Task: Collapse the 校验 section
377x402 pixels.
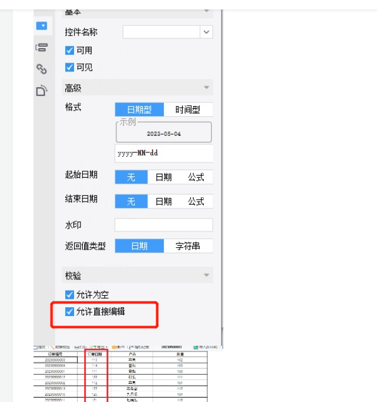Action: point(206,275)
